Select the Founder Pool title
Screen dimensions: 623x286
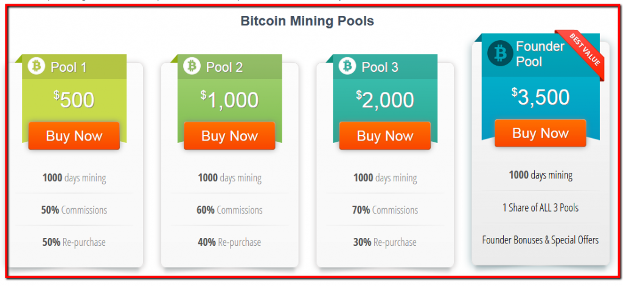[x=540, y=54]
